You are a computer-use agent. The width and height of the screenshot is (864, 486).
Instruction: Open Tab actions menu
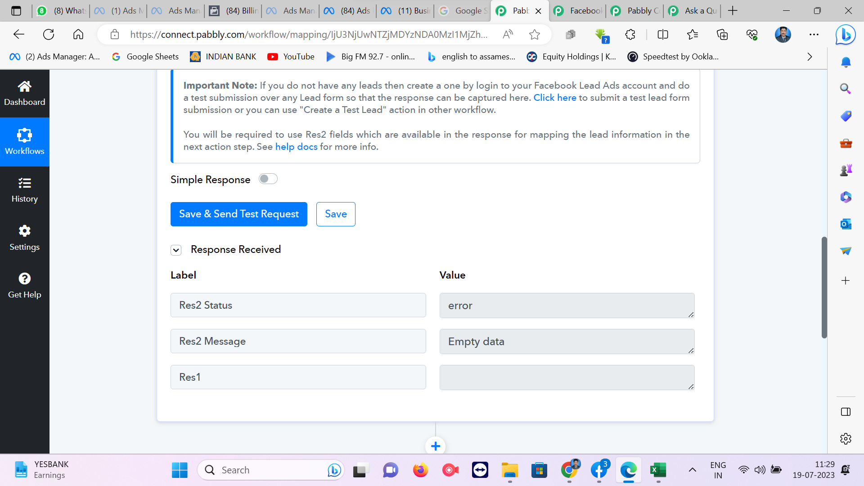(16, 11)
